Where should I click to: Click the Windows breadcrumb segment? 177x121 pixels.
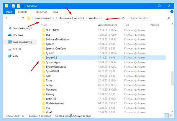tap(94, 18)
